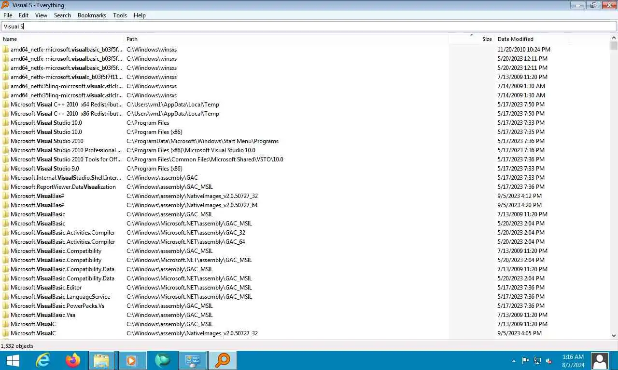The width and height of the screenshot is (618, 370).
Task: Select Microsoft.VisualBasic.Compatibility.Data dated 7/13/2009
Action: [x=305, y=269]
